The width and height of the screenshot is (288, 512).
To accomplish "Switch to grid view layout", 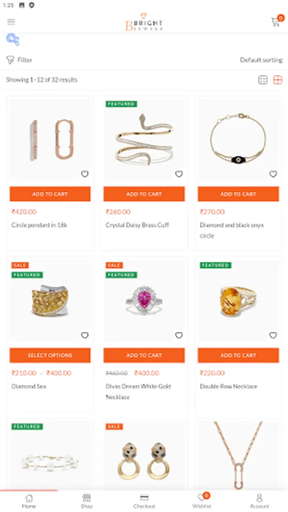I will click(x=278, y=80).
